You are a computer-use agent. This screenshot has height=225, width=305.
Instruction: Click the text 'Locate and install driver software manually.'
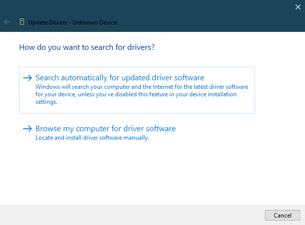pyautogui.click(x=92, y=138)
